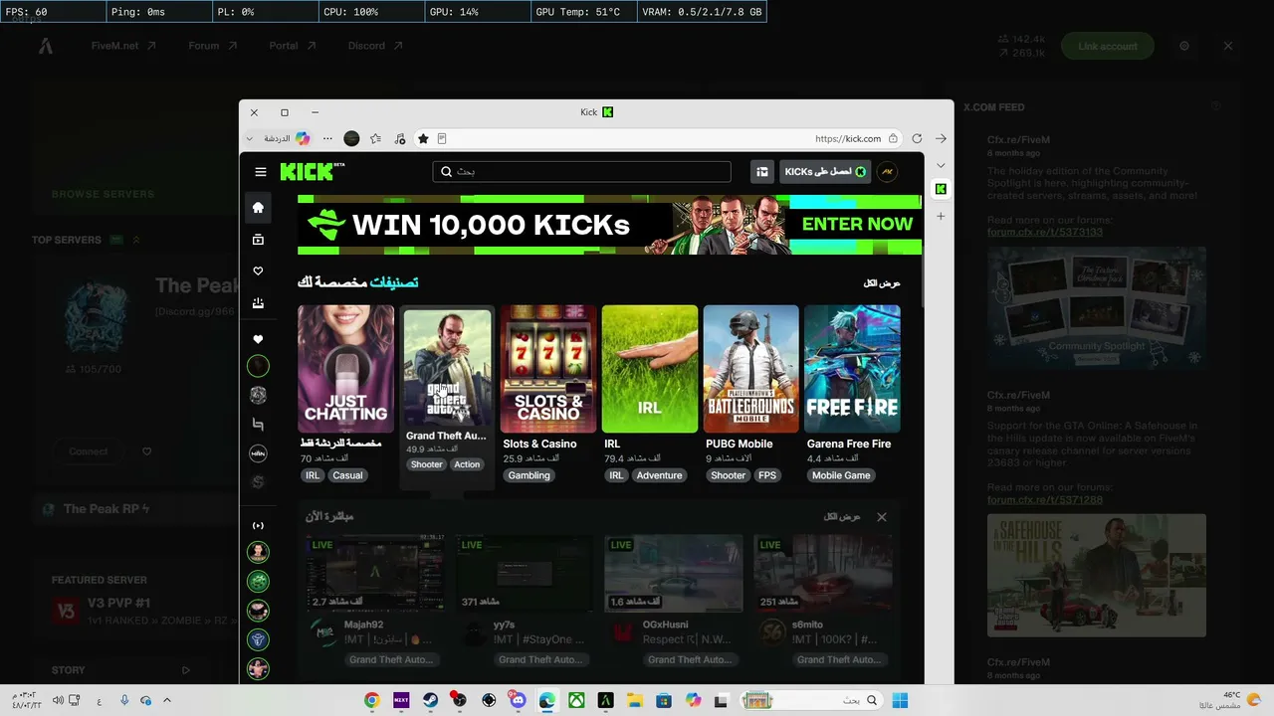Open the Kick layout panel icon beside Get KICKs
1274x716 pixels.
(762, 172)
